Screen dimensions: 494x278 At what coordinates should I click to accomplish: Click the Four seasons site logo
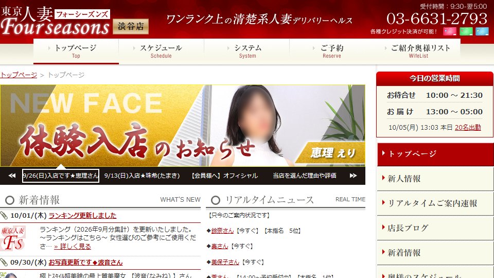(x=55, y=21)
